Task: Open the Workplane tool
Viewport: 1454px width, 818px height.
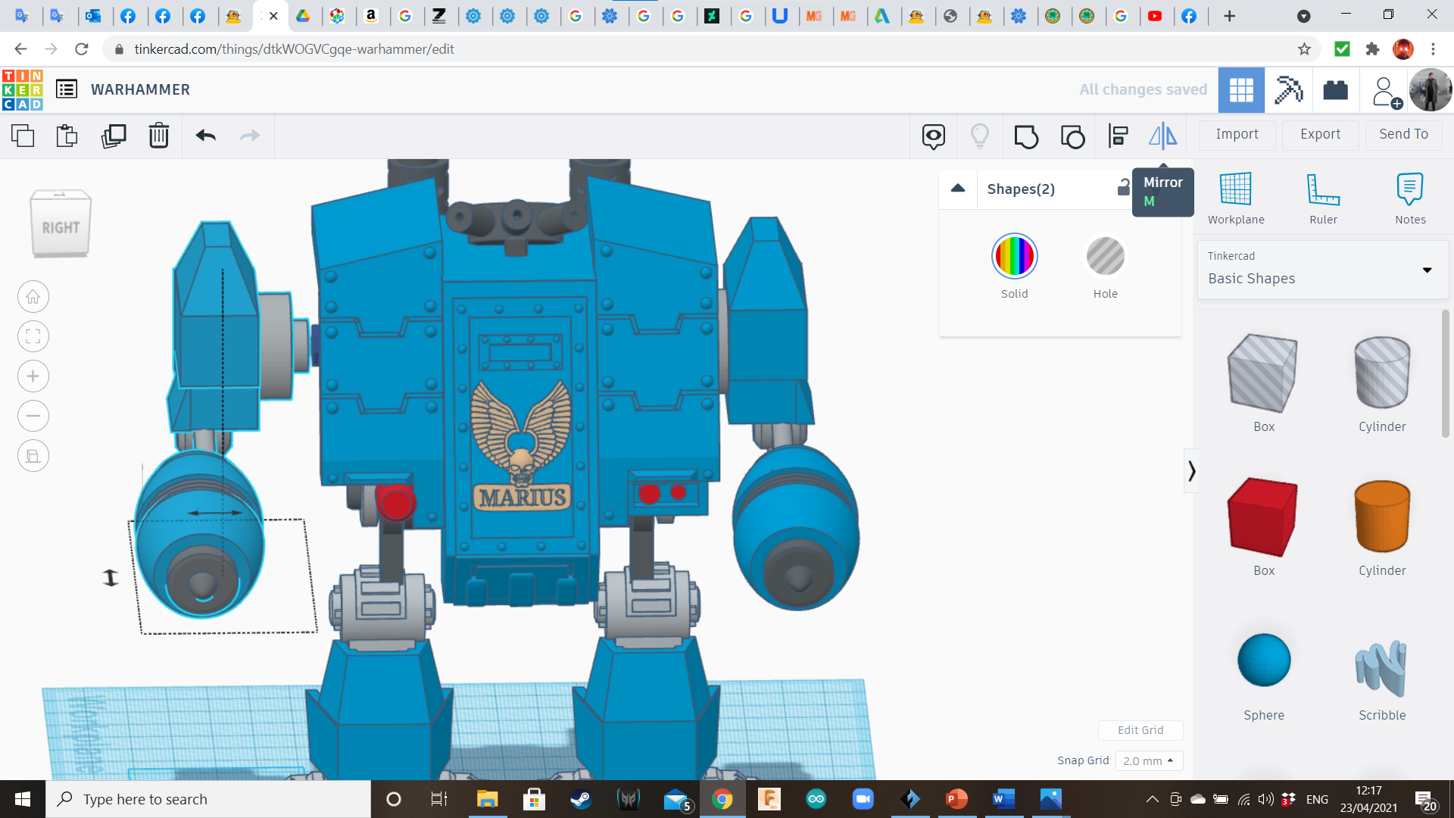Action: (1236, 198)
